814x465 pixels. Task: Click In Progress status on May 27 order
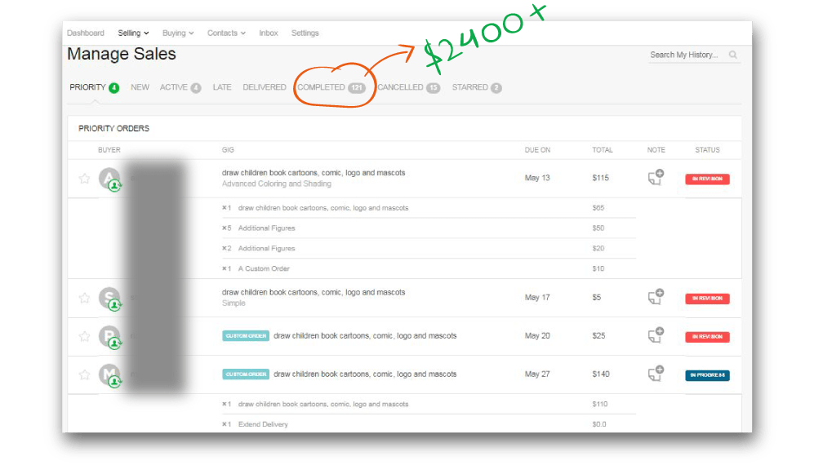click(x=707, y=375)
